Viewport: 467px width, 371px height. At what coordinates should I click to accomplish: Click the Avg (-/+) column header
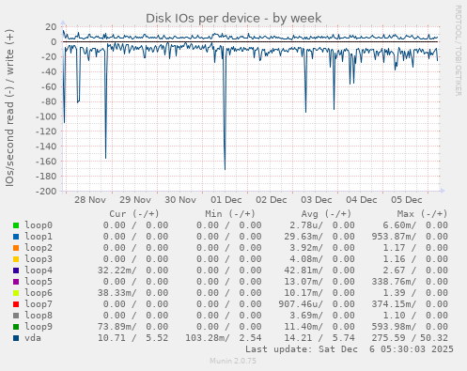coord(326,214)
